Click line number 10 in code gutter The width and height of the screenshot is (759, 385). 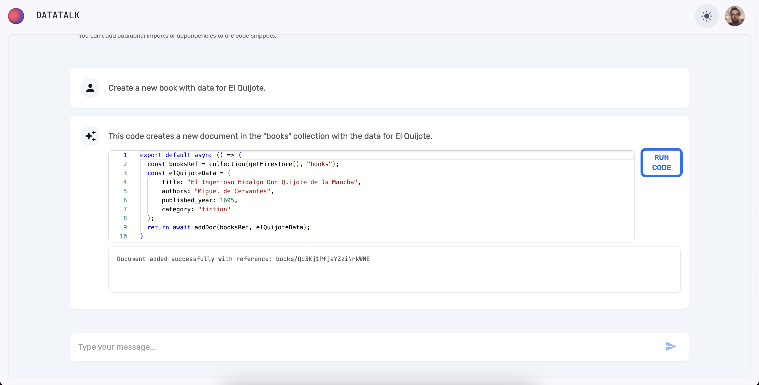click(x=123, y=236)
